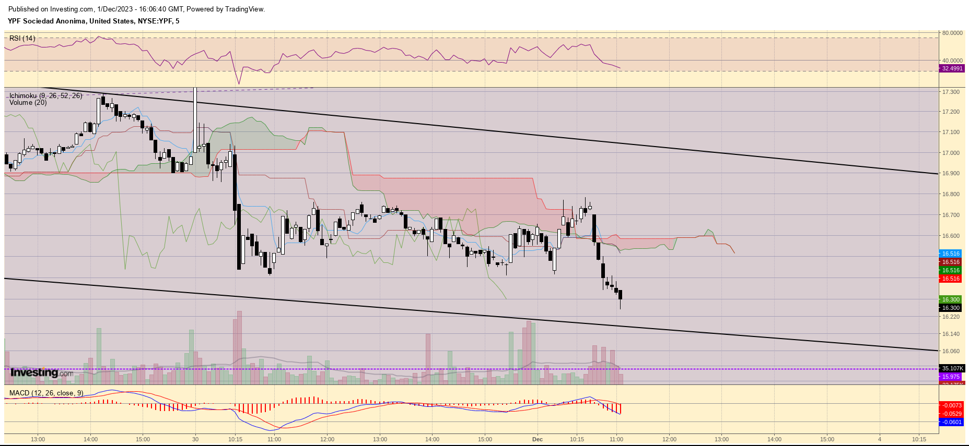Click the MACD (12, 26, close, 9) label
Image resolution: width=969 pixels, height=446 pixels.
(46, 393)
